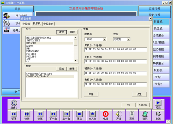Select model CP-HX3000/CP-X430

[x=50, y=76]
